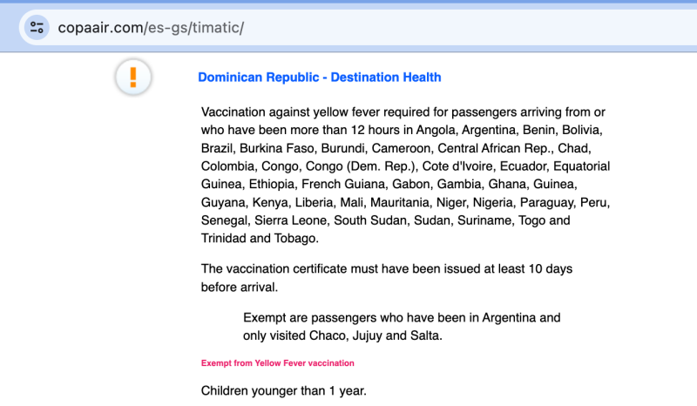The width and height of the screenshot is (697, 406).
Task: Click the Dominican Republic - Destination Health heading
Action: coord(320,78)
